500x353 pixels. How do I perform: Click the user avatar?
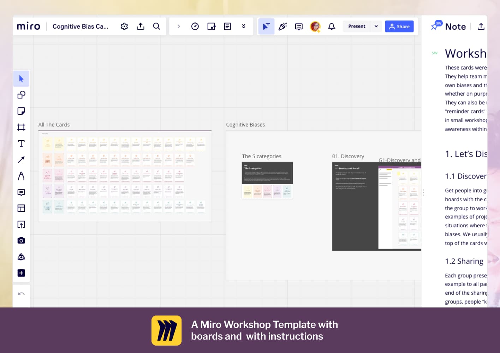315,26
